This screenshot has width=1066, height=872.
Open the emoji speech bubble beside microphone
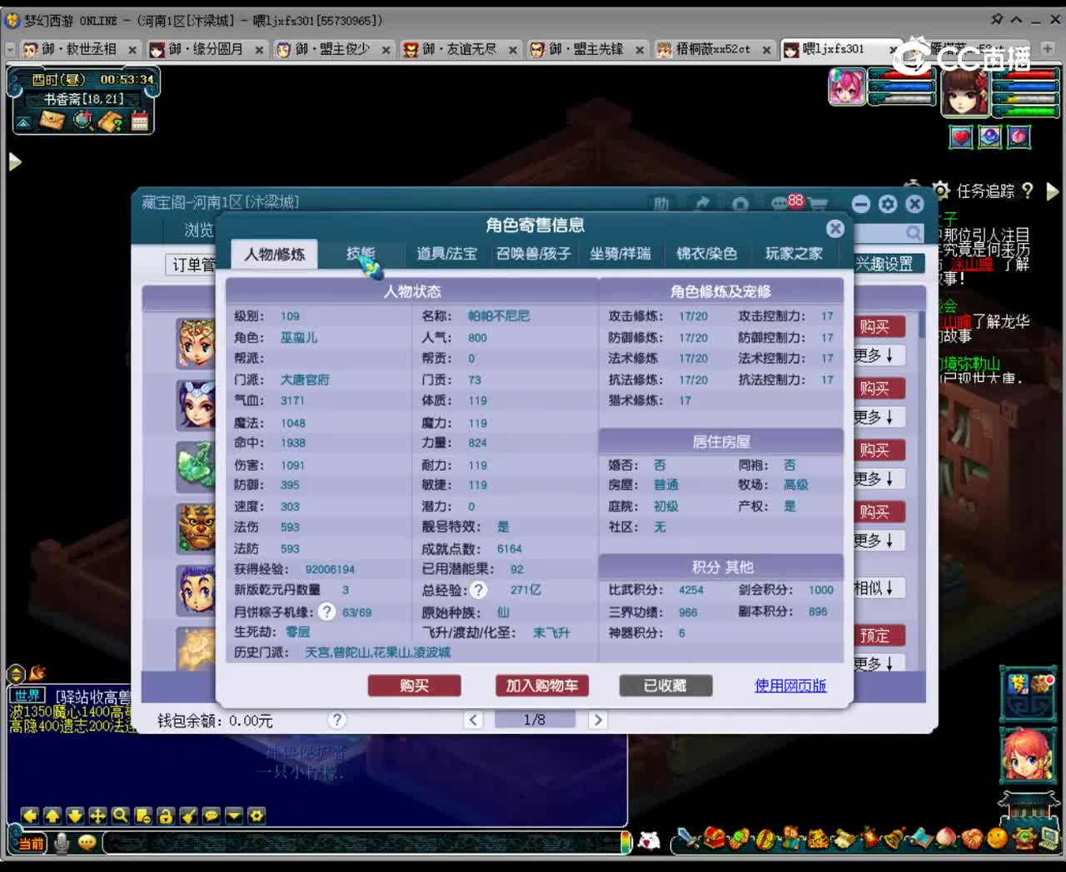pos(87,843)
